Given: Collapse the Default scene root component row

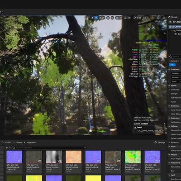Looking at the screenshot, I should tap(172, 30).
